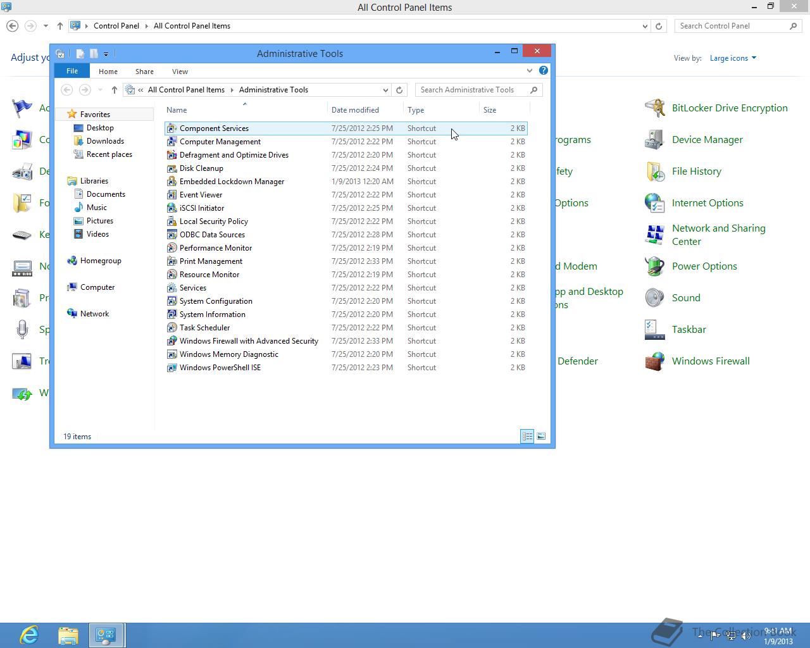
Task: Open View by Large icons dropdown
Action: (733, 58)
